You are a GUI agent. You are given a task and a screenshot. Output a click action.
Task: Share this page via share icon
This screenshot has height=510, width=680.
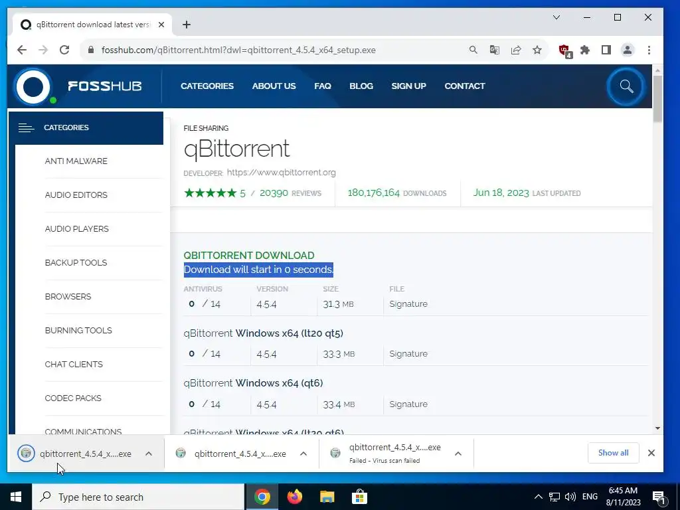pos(515,50)
